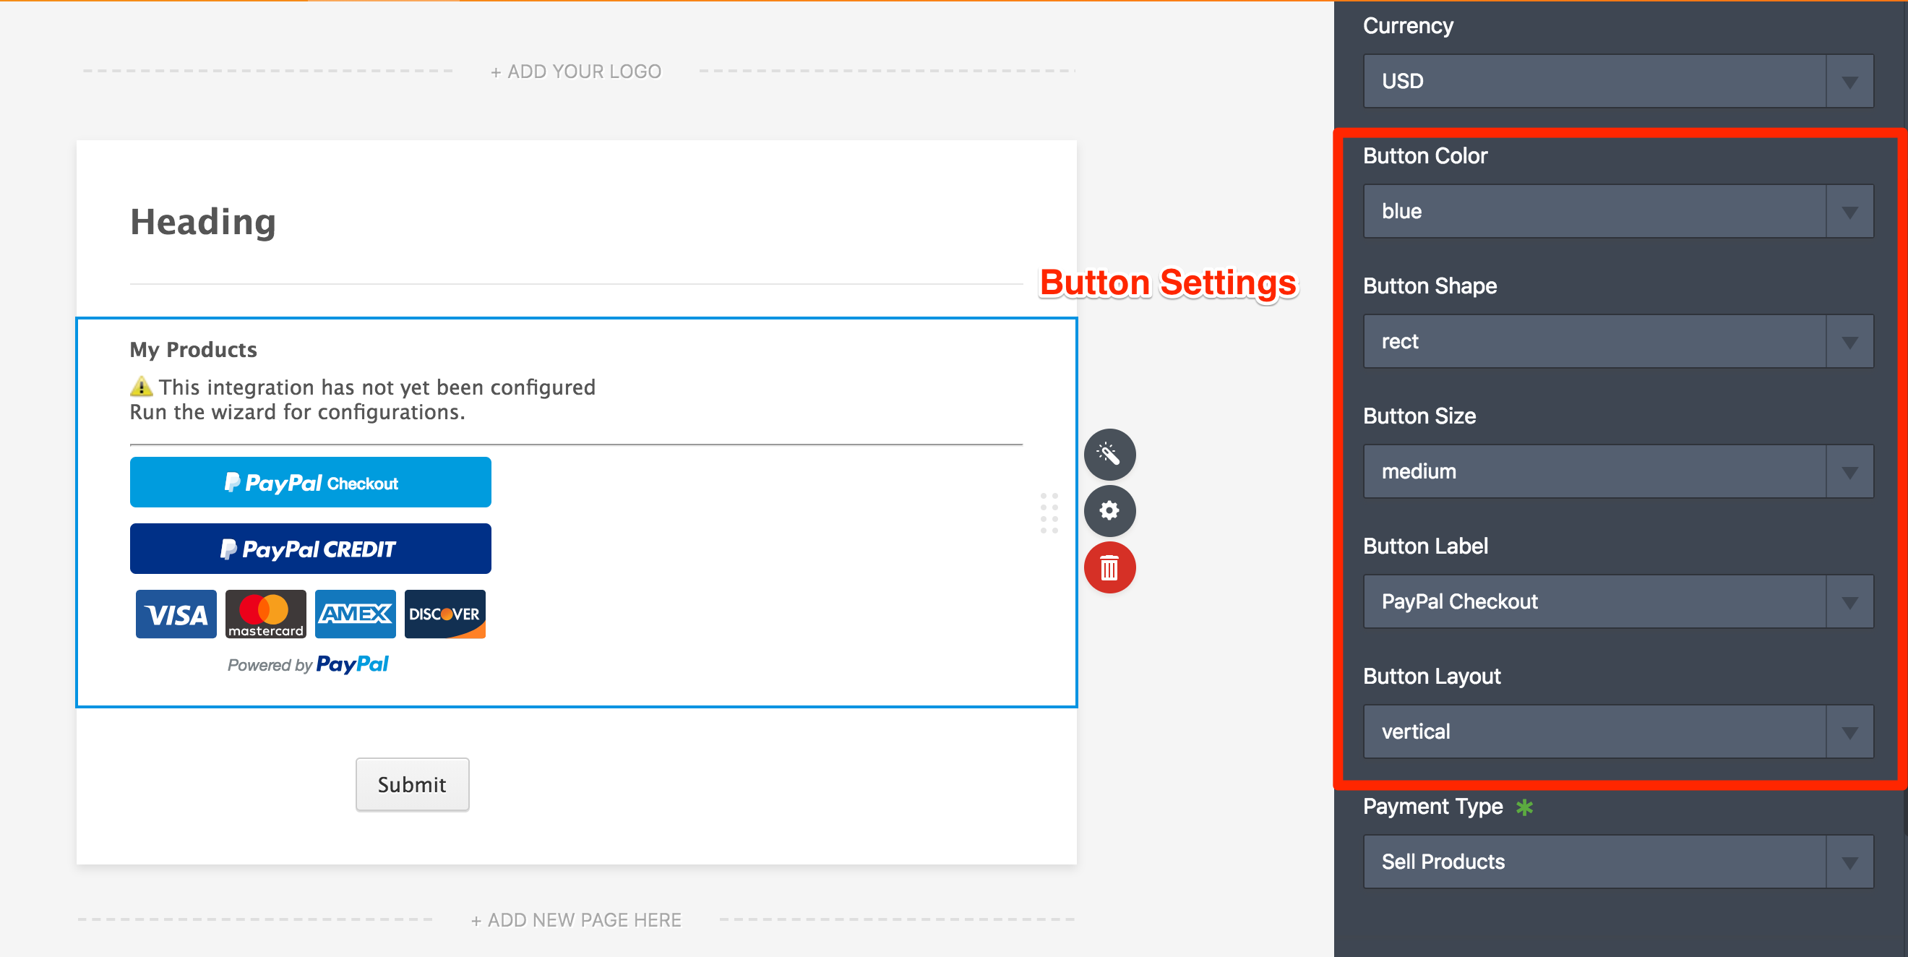This screenshot has width=1908, height=957.
Task: Open Payment Type Sell Products dropdown
Action: click(x=1617, y=862)
